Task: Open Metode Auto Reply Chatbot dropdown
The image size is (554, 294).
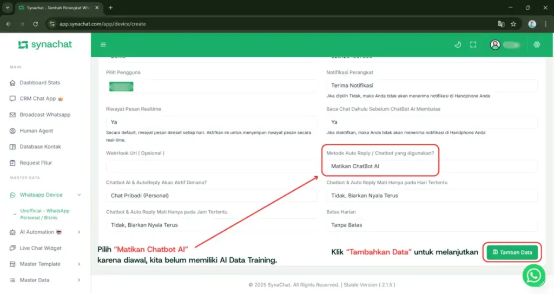Action: (432, 166)
